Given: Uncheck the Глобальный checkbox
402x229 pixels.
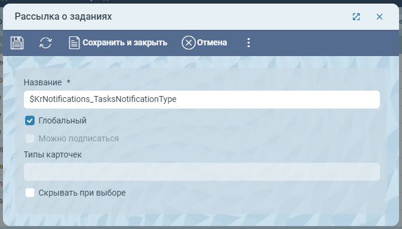Looking at the screenshot, I should (30, 120).
